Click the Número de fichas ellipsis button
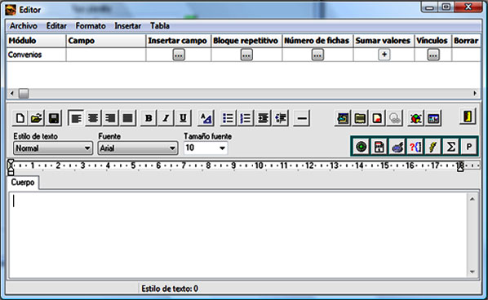This screenshot has width=488, height=300. pos(317,55)
